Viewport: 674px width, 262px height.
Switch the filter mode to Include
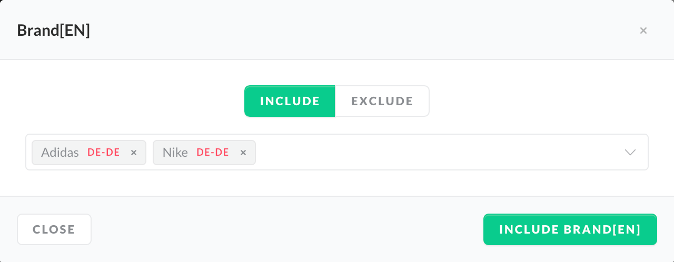tap(290, 101)
